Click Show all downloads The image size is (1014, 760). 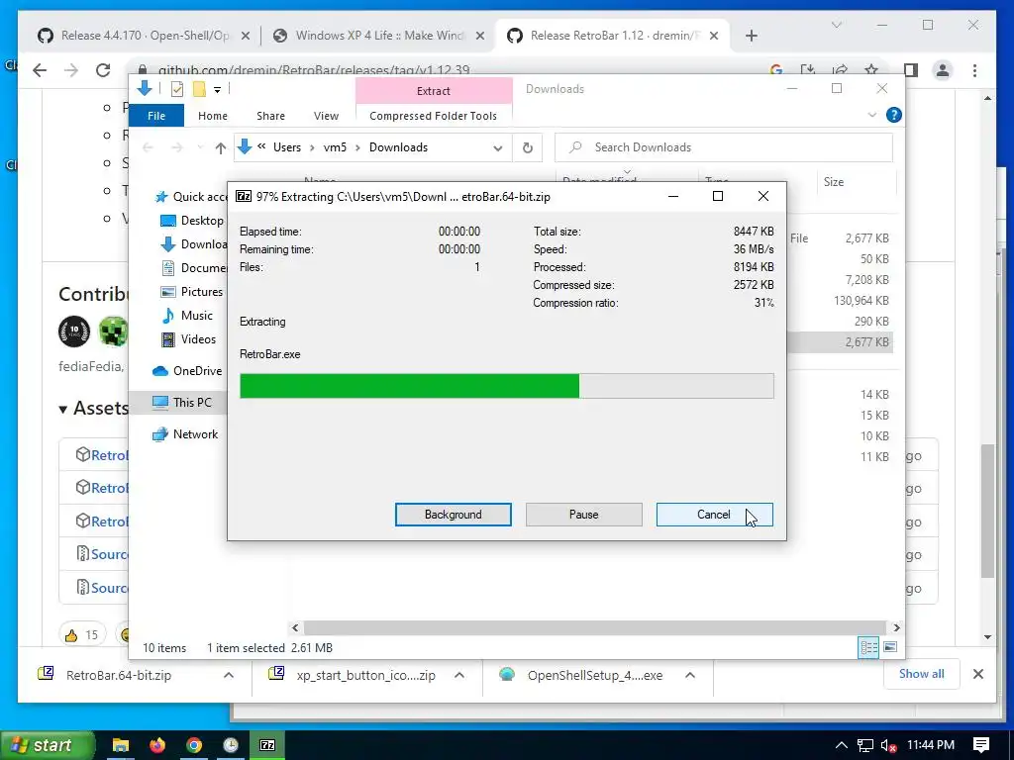coord(922,674)
